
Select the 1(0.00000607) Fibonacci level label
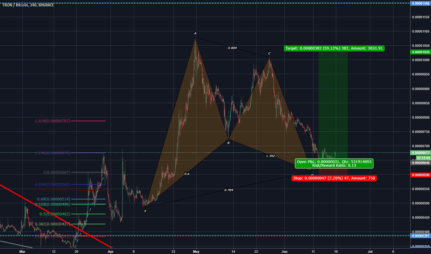point(56,172)
